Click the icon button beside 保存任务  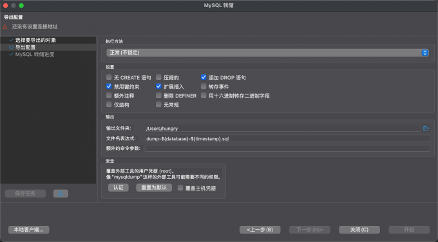(x=61, y=194)
